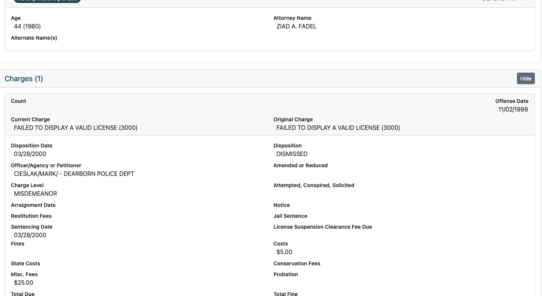Click the Costs value $5.00
The image size is (542, 296).
[x=284, y=252]
